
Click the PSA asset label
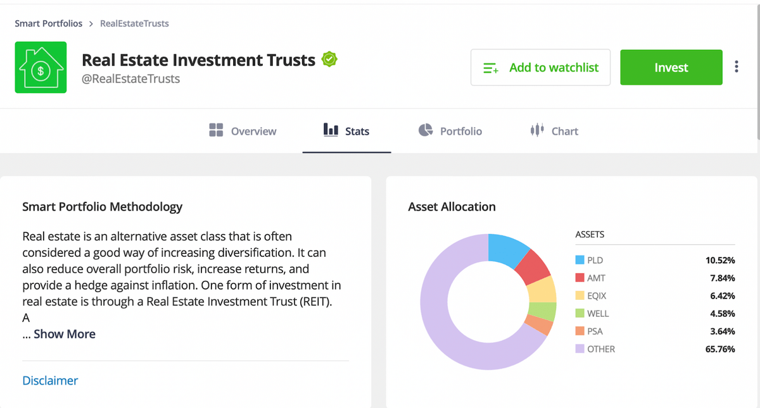[x=595, y=331]
